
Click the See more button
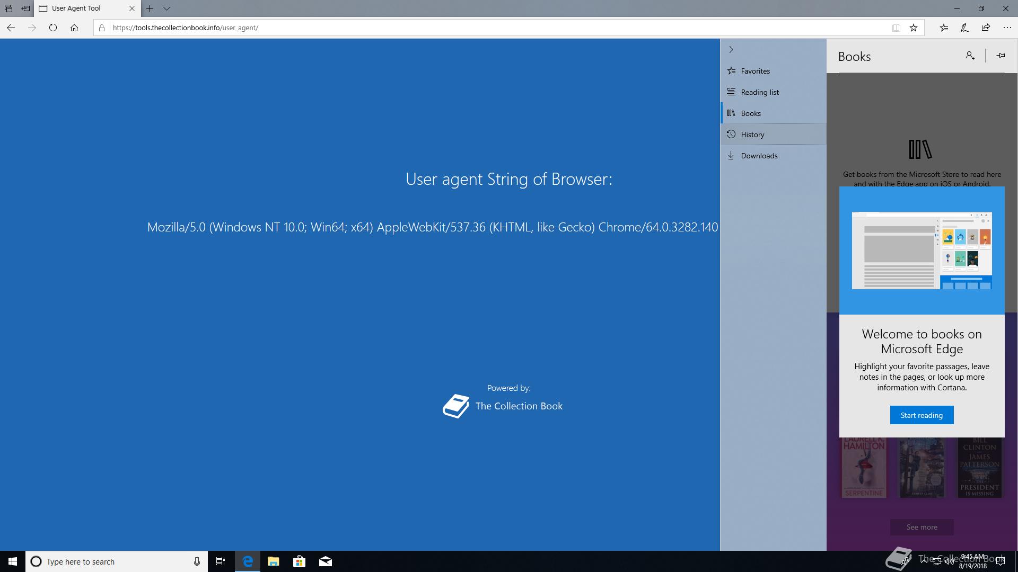click(x=922, y=527)
